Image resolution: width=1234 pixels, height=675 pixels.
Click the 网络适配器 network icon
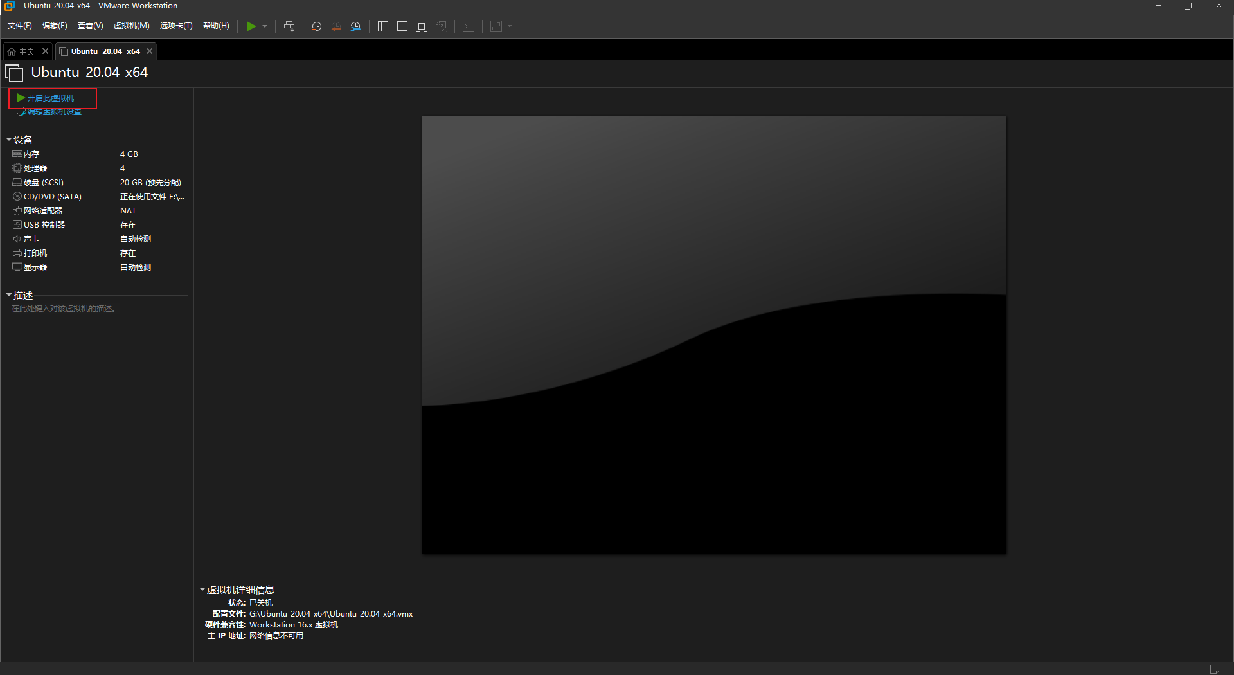point(17,211)
